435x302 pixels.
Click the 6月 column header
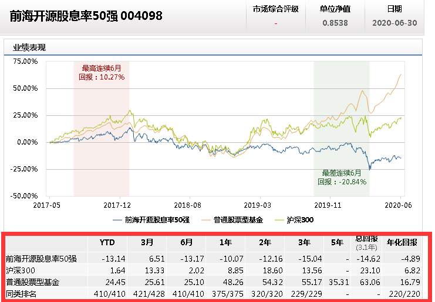click(x=187, y=243)
